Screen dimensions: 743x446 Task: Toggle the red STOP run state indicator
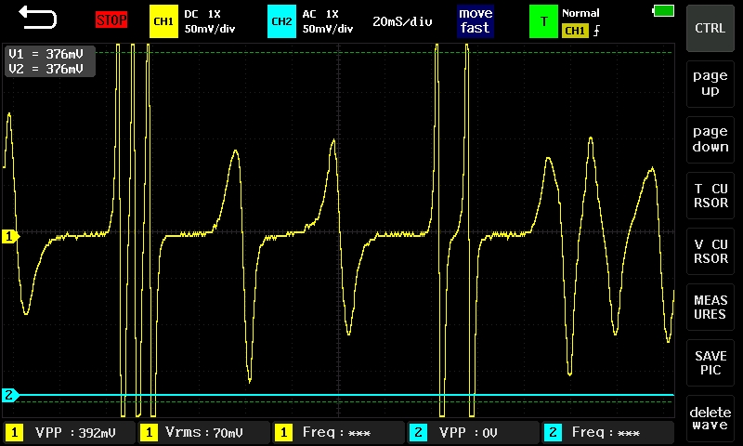click(x=111, y=20)
